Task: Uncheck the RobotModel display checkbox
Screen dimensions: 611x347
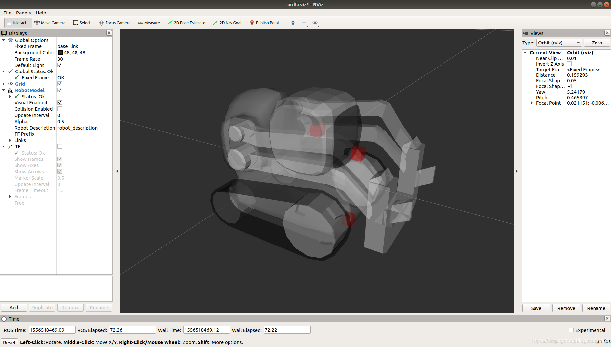Action: point(60,90)
